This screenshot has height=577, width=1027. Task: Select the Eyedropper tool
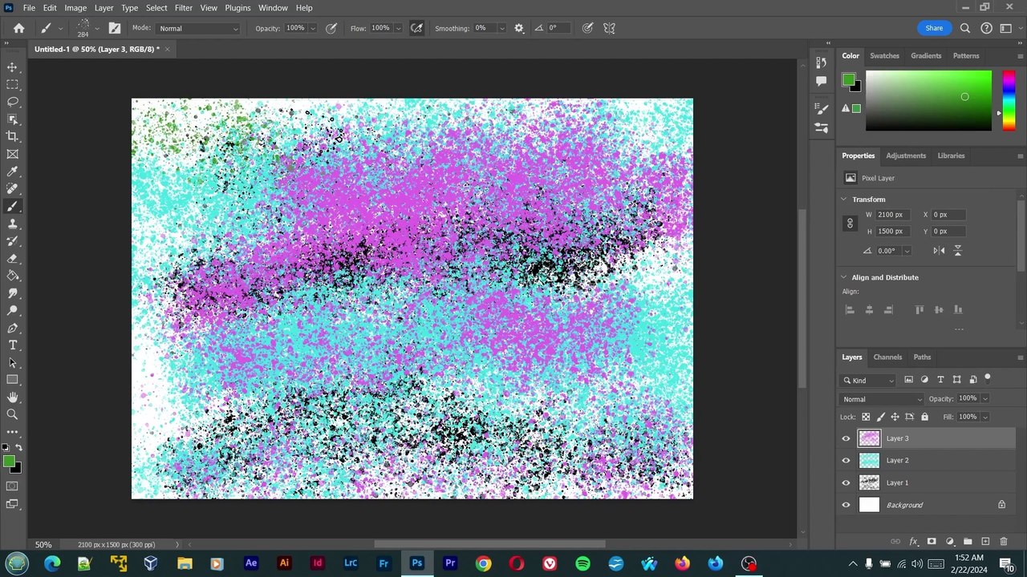click(12, 171)
